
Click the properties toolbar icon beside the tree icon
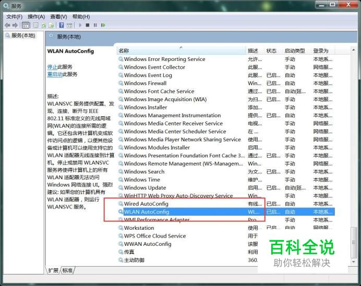pos(35,26)
